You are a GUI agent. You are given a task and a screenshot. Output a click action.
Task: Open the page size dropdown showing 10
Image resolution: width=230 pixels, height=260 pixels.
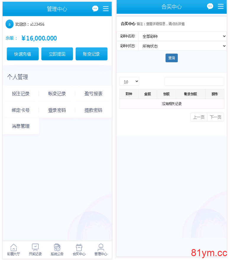click(x=129, y=81)
